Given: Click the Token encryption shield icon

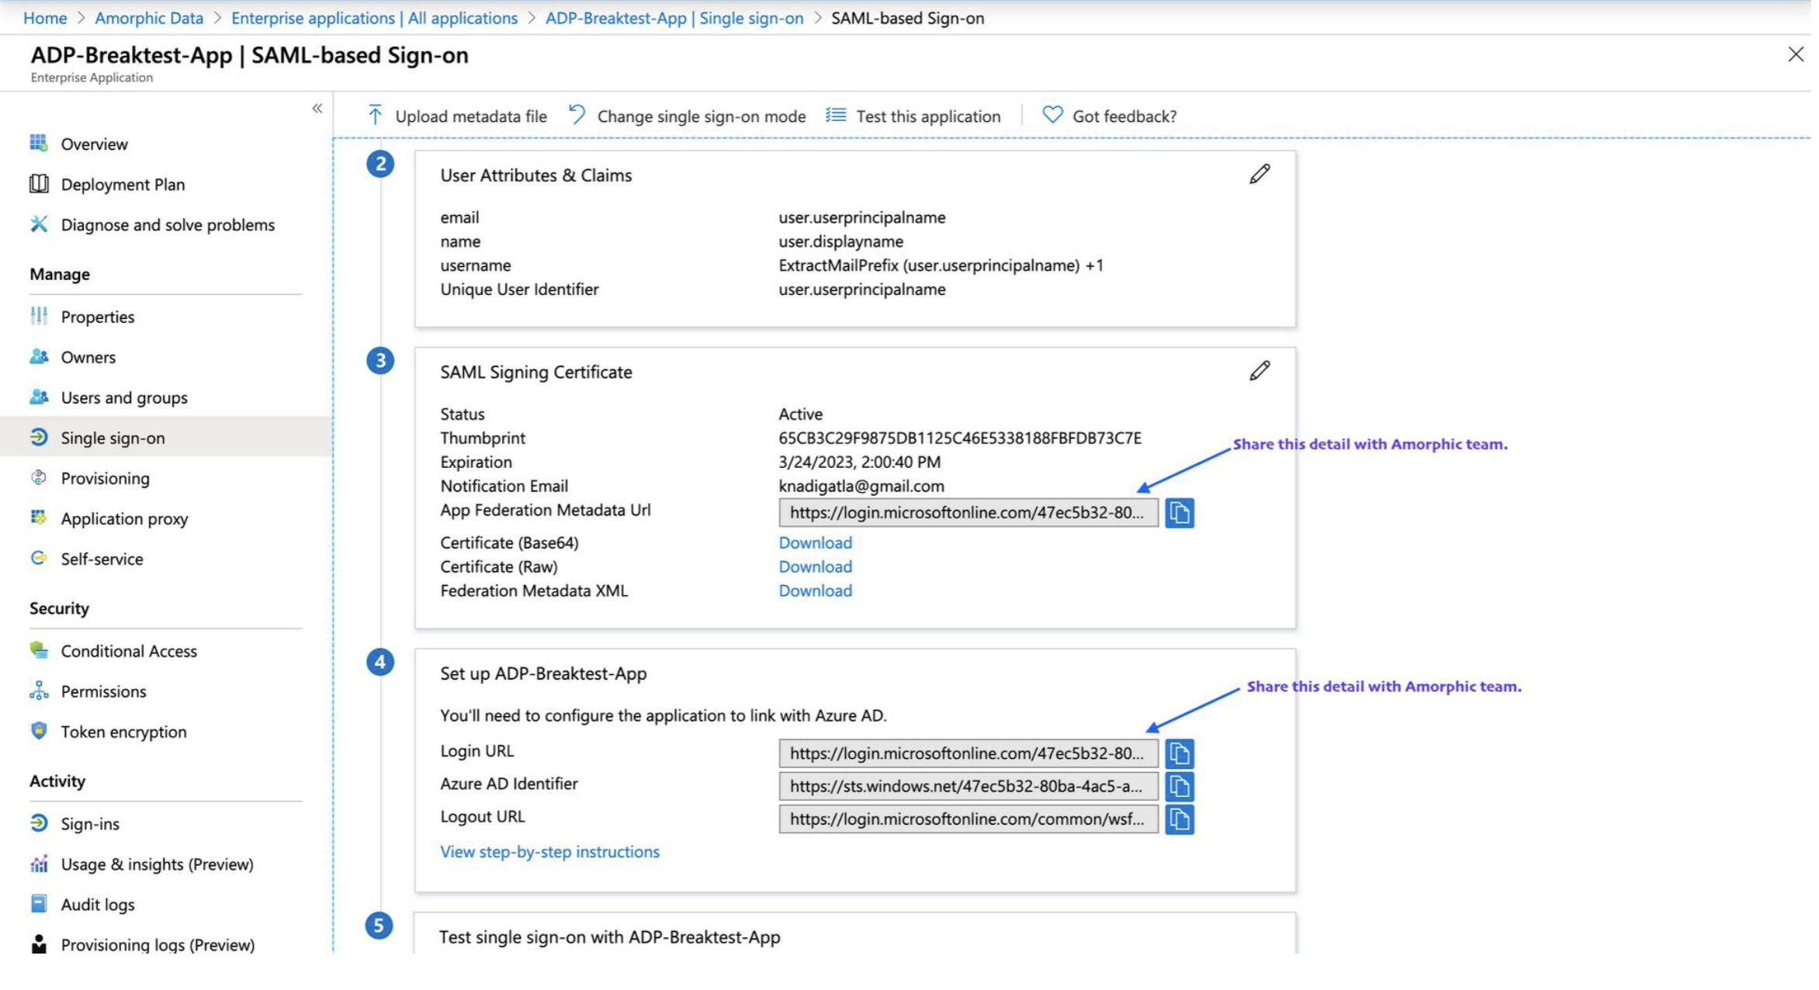Looking at the screenshot, I should (39, 732).
